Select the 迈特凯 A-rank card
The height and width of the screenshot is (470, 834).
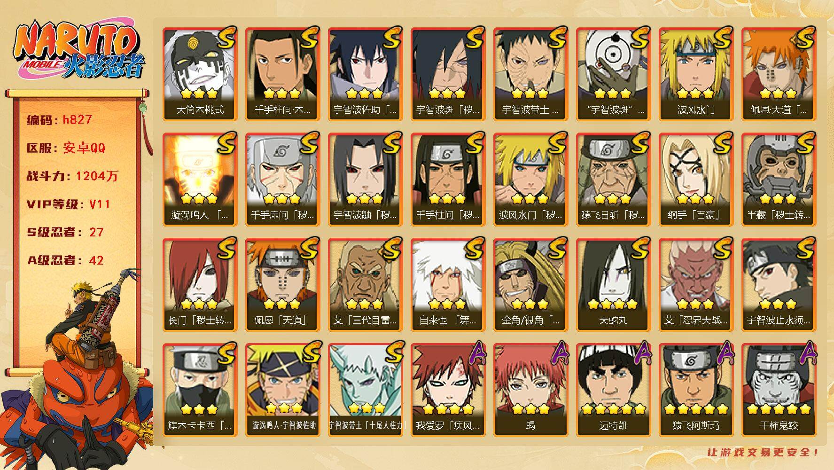tap(613, 390)
